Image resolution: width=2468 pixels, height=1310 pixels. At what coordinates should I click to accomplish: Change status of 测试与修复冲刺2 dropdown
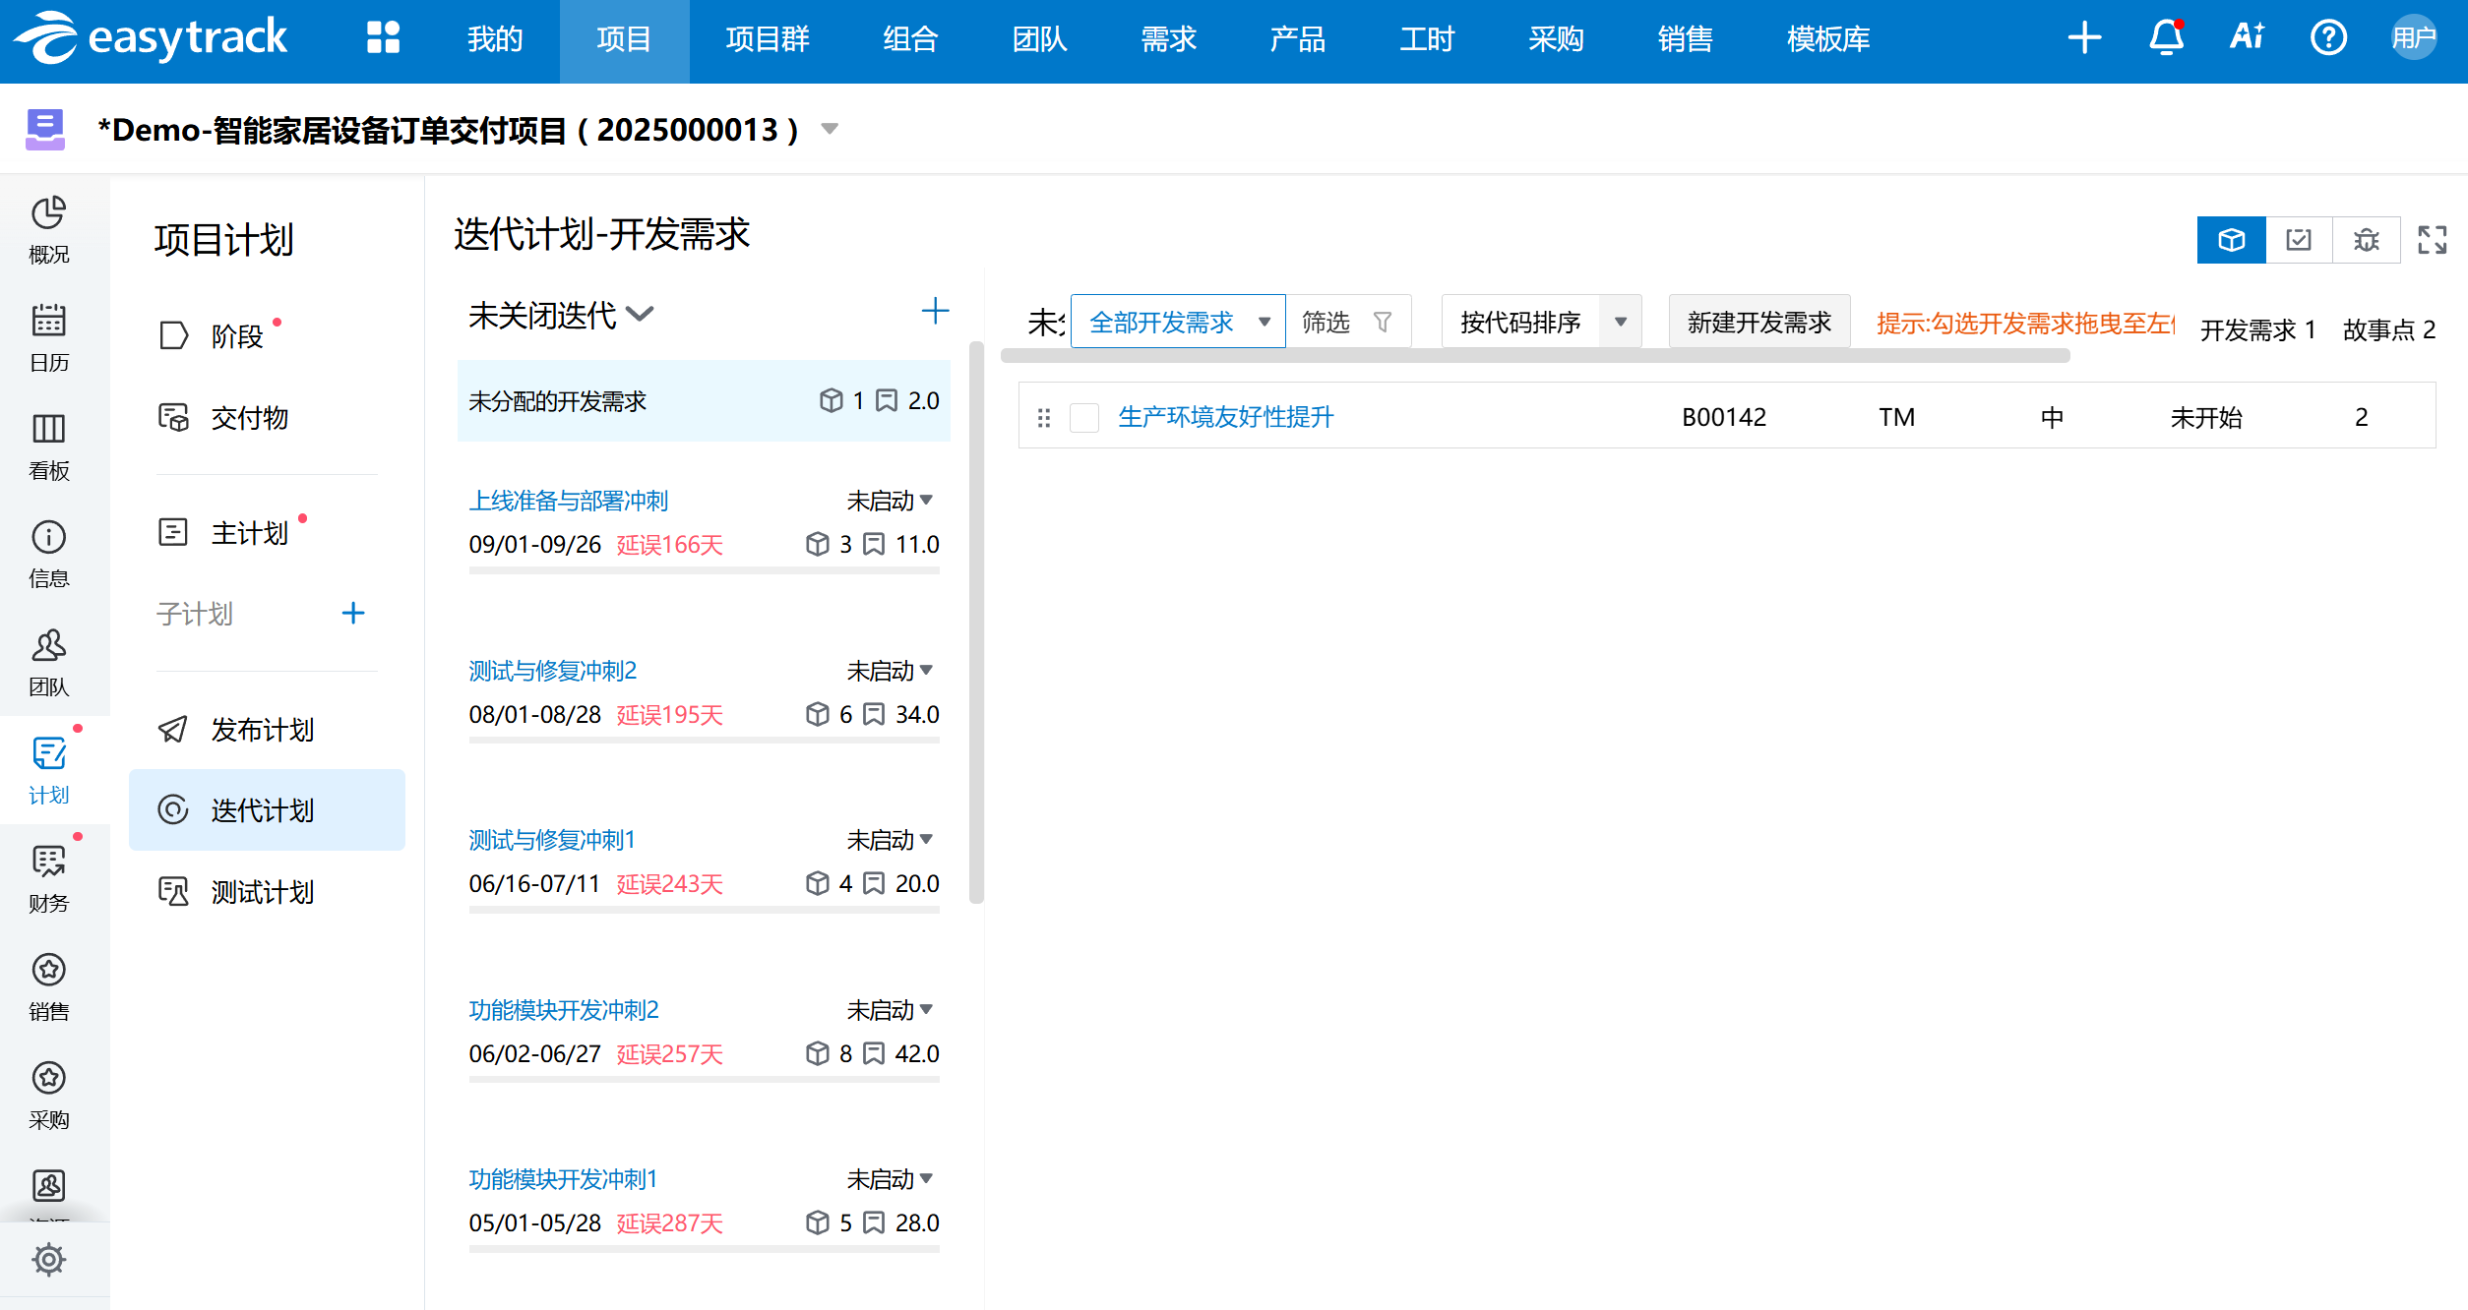[890, 671]
